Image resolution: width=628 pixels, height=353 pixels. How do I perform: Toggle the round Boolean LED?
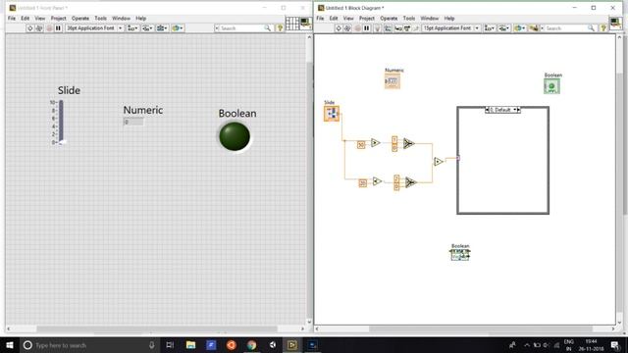pyautogui.click(x=235, y=136)
